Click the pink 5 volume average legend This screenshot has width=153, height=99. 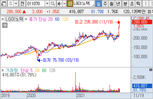point(31,70)
